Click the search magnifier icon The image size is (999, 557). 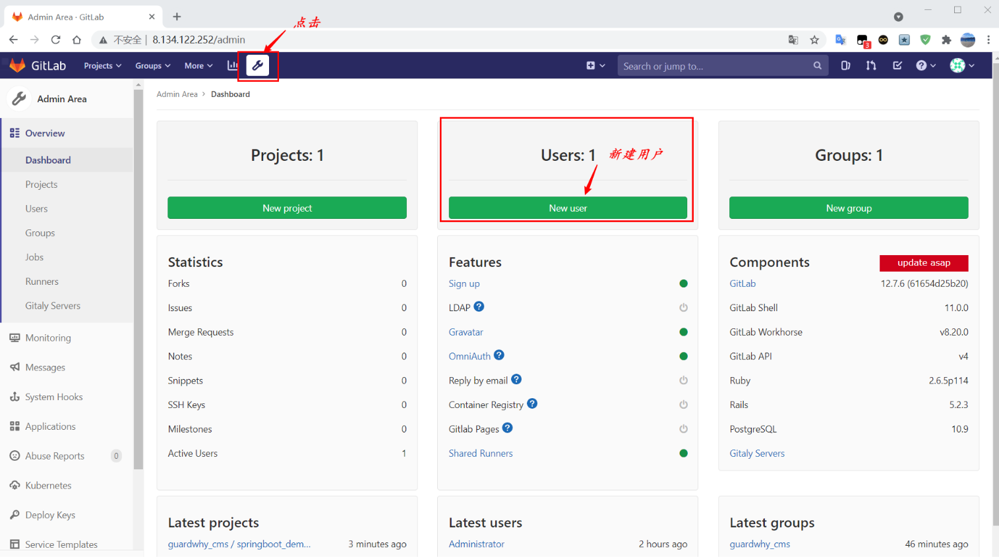[818, 65]
